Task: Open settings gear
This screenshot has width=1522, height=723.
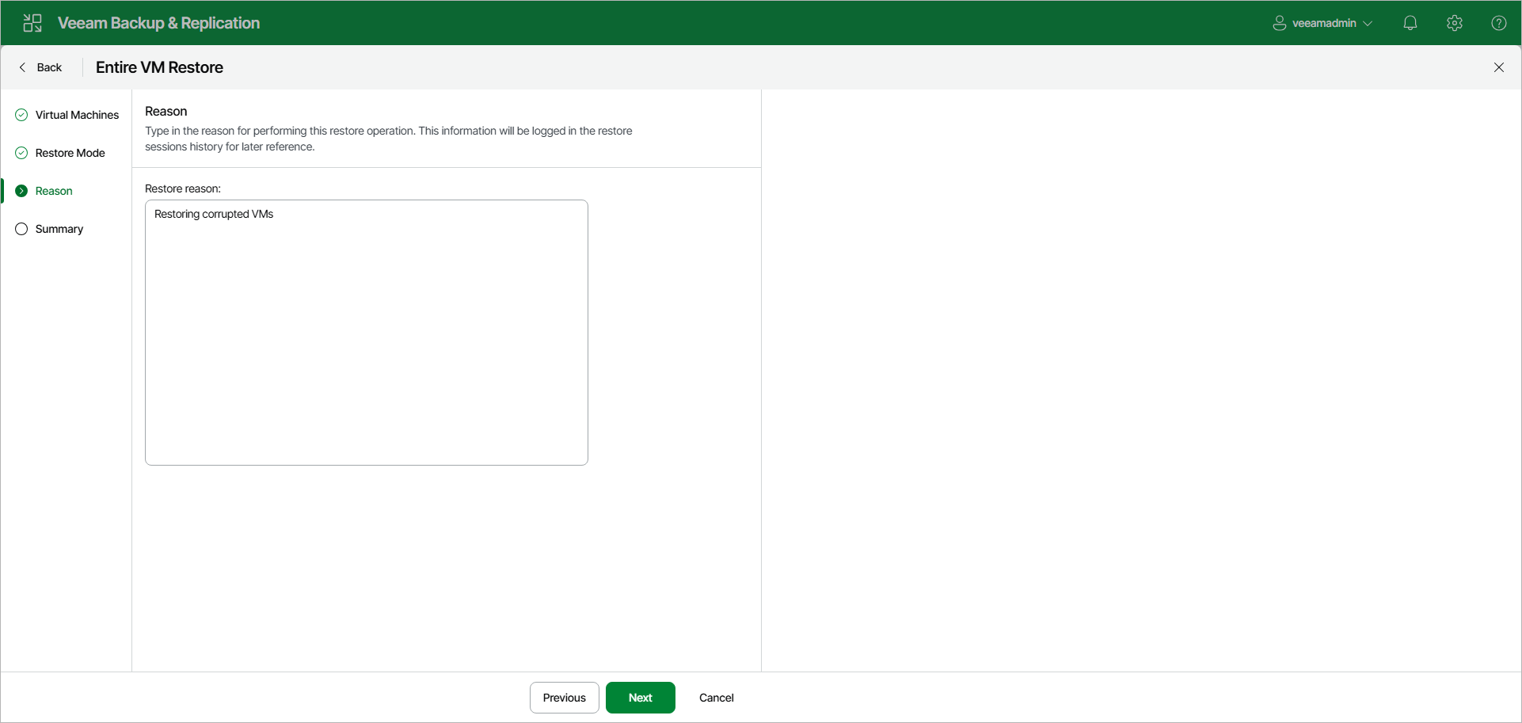Action: (x=1455, y=23)
